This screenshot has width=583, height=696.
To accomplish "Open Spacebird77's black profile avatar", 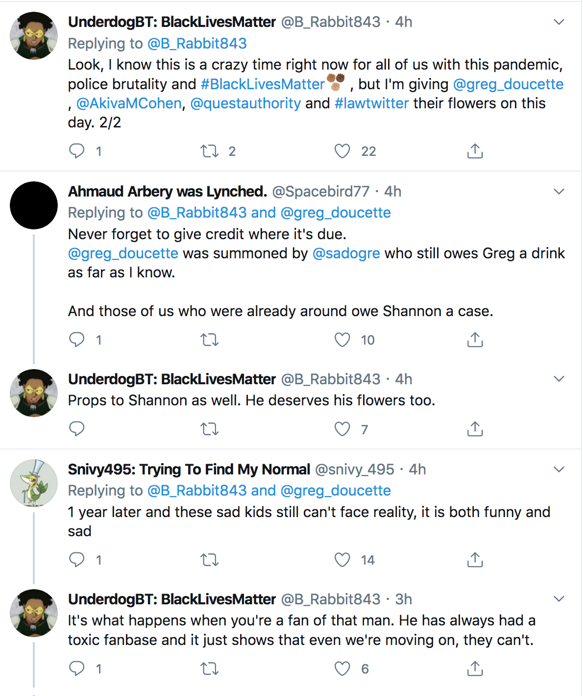I will pyautogui.click(x=34, y=205).
